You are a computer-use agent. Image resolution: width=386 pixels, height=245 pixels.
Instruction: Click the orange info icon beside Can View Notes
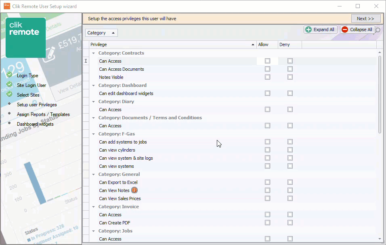click(134, 190)
